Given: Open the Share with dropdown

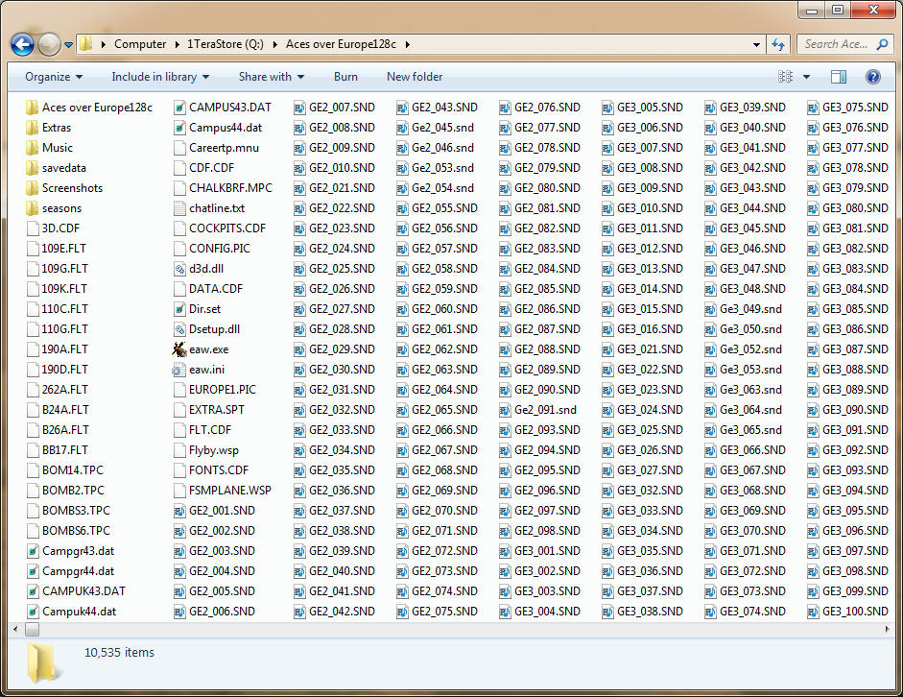Looking at the screenshot, I should tap(272, 77).
